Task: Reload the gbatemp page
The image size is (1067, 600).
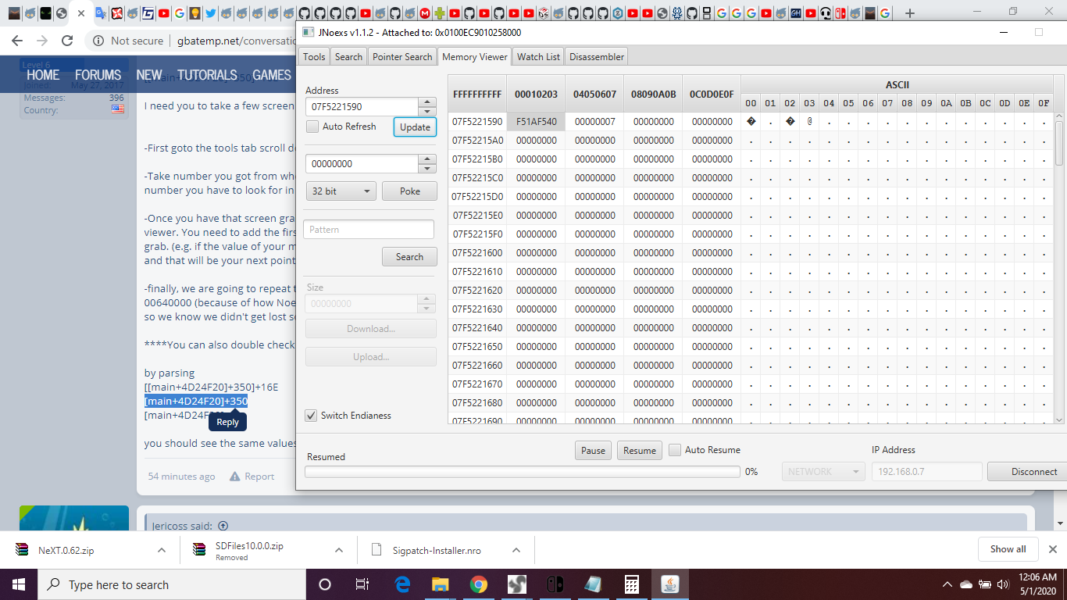Action: 67,41
